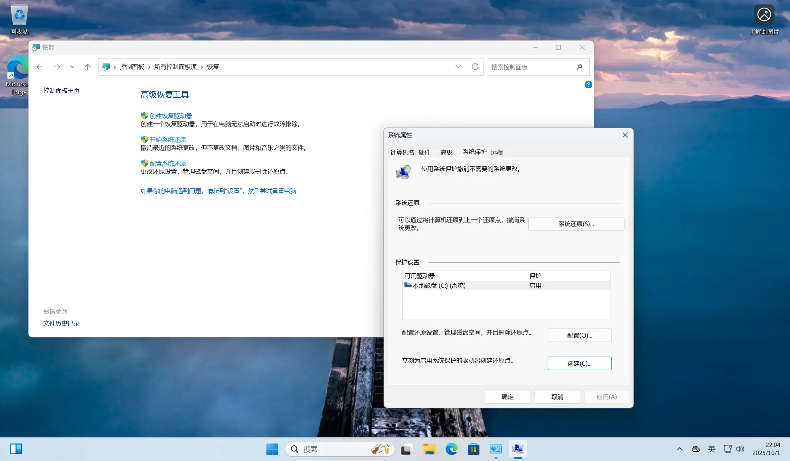Open Microsoft Store on the taskbar

[473, 449]
